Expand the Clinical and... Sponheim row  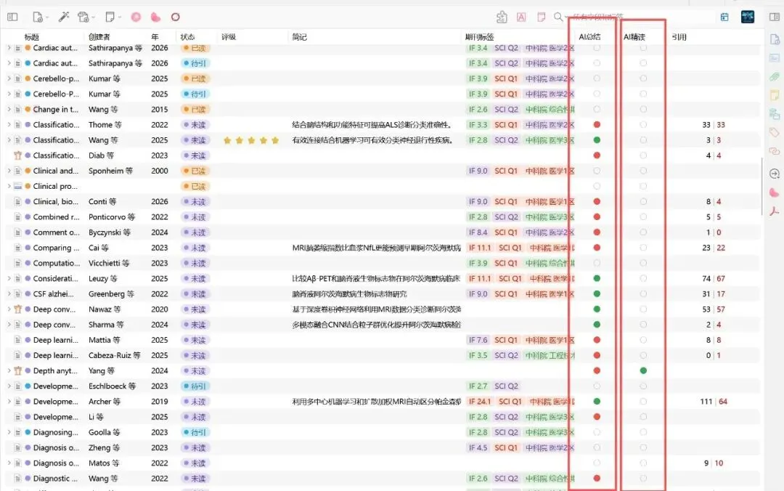9,171
